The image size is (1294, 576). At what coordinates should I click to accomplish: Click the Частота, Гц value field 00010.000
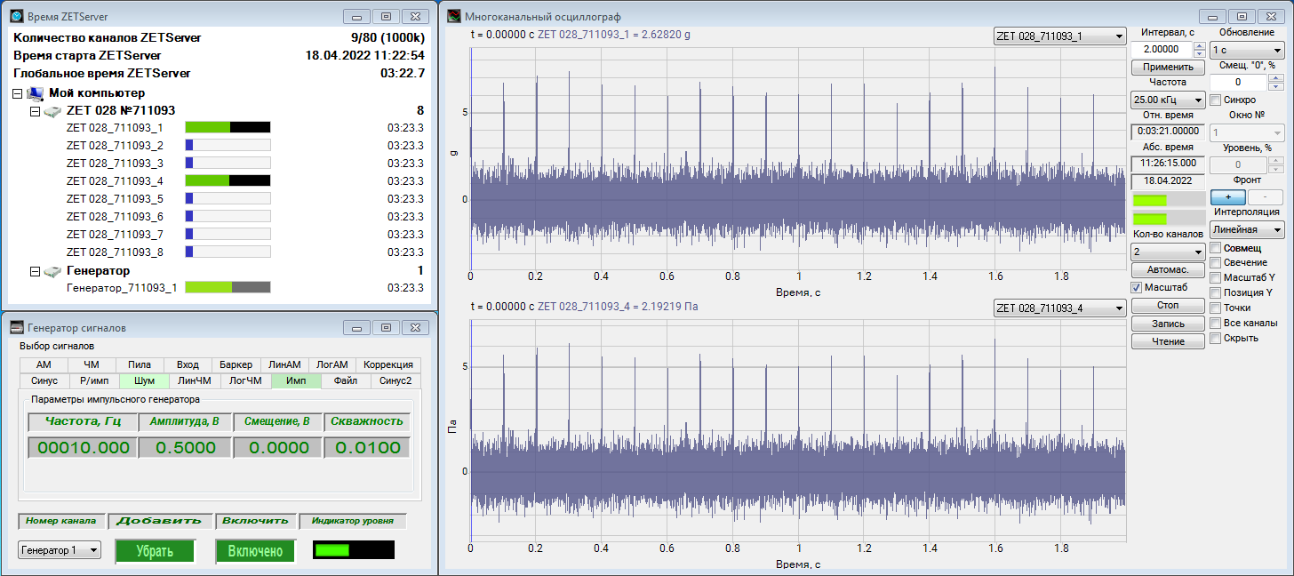83,448
